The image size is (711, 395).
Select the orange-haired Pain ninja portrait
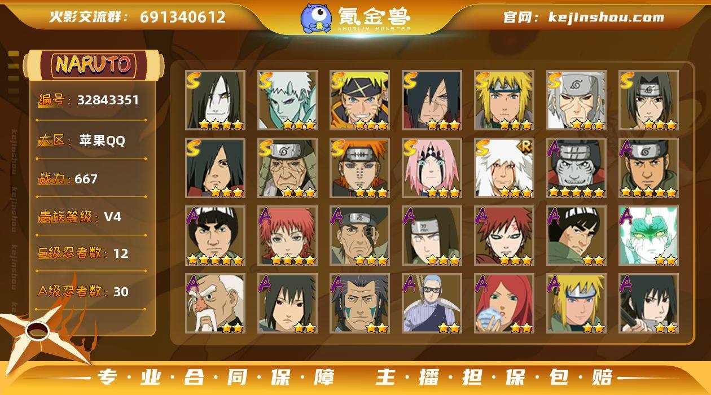pyautogui.click(x=359, y=168)
